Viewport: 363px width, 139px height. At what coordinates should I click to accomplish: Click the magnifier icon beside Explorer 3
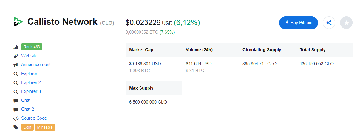pos(16,92)
